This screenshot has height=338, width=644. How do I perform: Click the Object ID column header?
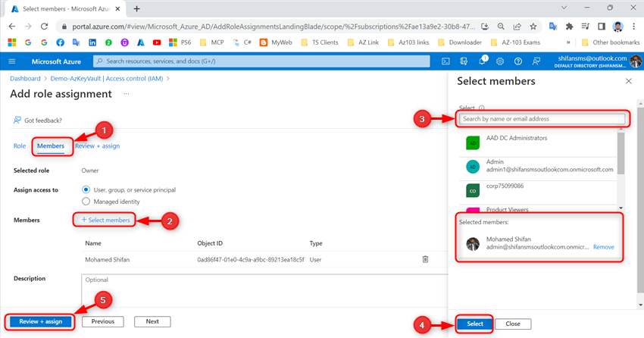click(210, 243)
